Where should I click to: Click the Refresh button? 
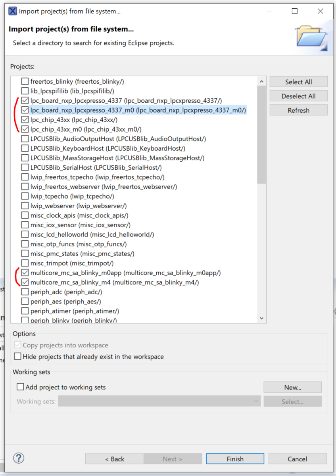tap(299, 110)
